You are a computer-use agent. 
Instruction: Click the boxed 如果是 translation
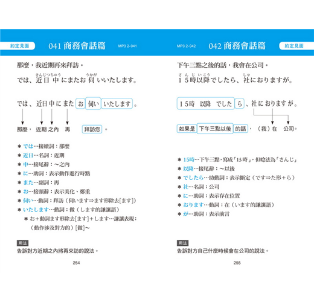(187, 129)
